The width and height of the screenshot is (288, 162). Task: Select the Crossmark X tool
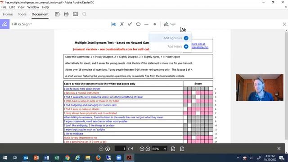click(122, 24)
